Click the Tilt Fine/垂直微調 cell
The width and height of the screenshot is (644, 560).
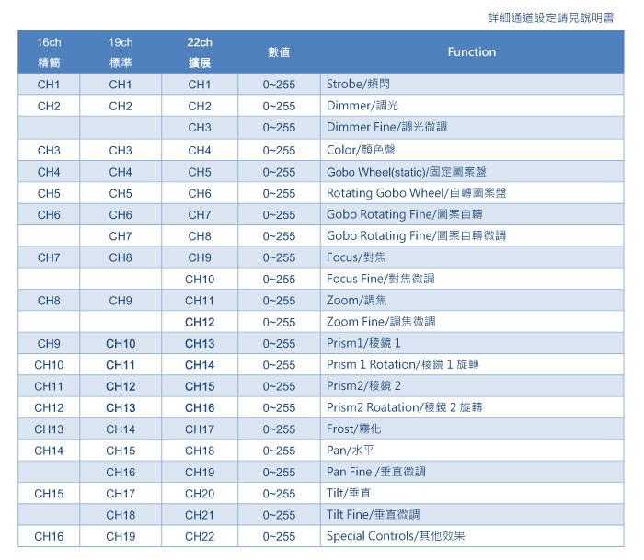click(x=375, y=515)
